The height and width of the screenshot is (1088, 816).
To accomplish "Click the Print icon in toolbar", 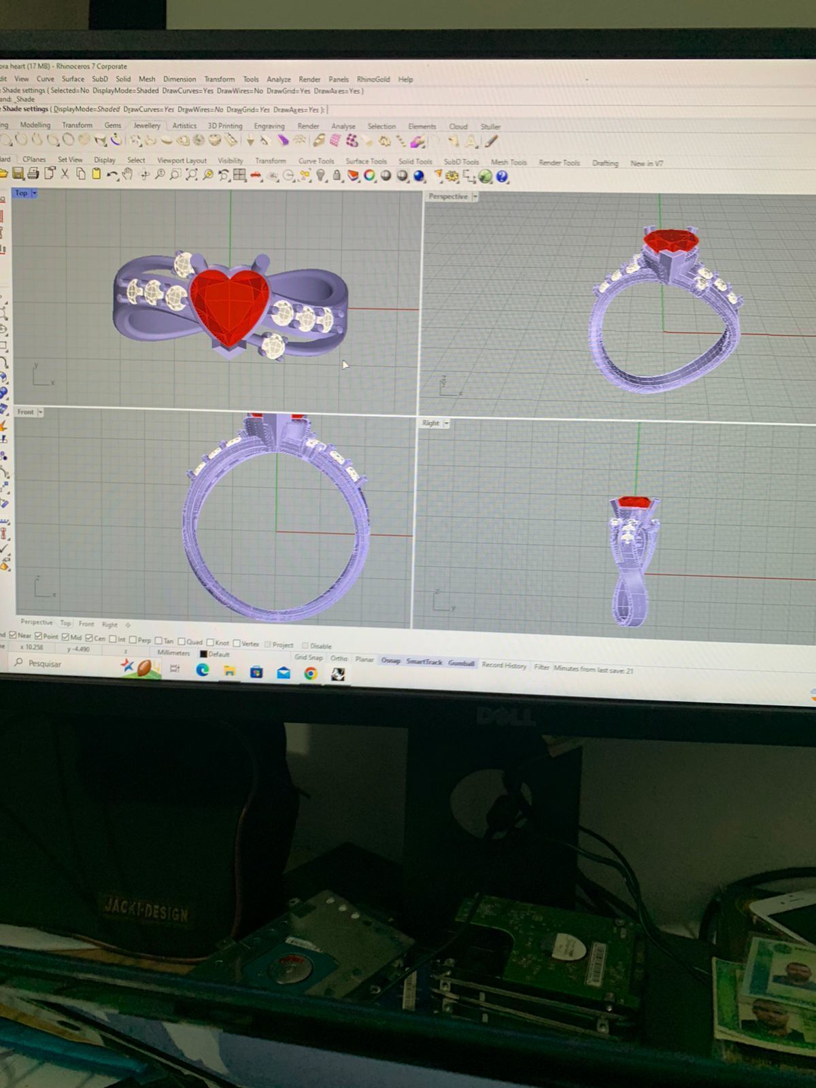I will pos(33,175).
